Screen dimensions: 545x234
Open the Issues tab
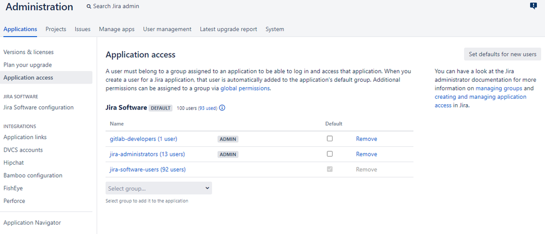tap(82, 29)
